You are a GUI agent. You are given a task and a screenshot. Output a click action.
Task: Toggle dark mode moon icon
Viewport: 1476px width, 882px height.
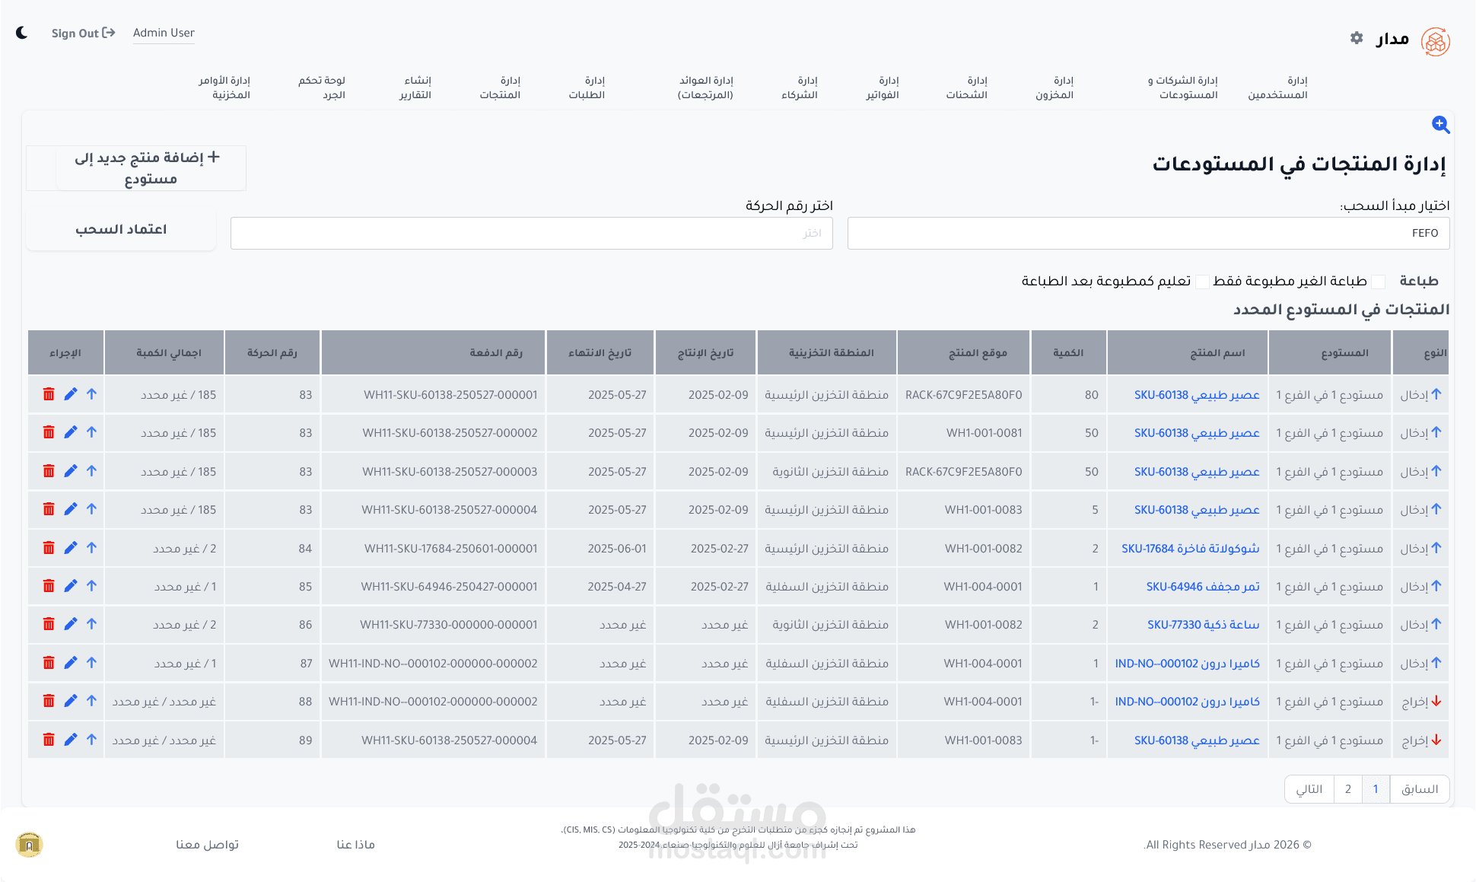point(22,33)
